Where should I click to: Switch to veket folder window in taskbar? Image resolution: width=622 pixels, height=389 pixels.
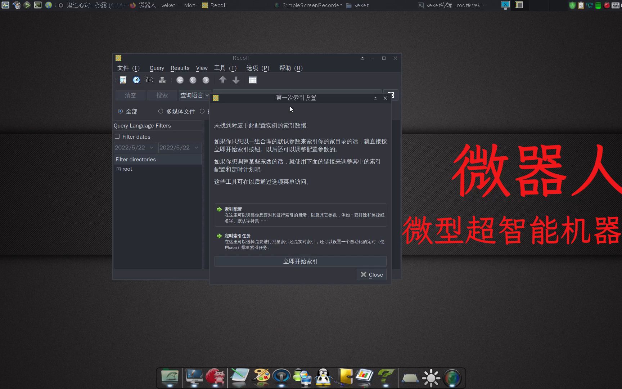pos(357,5)
